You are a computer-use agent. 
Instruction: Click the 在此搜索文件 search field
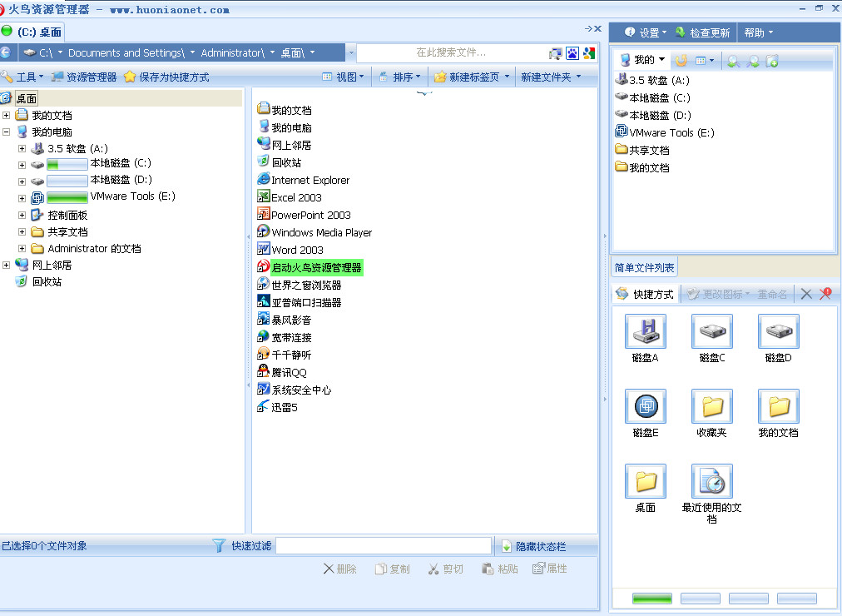click(451, 52)
